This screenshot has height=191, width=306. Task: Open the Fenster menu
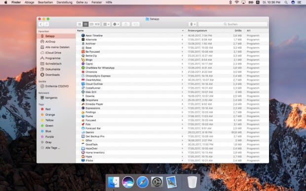coord(97,2)
